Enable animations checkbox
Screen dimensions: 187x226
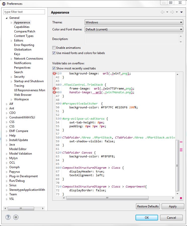coord(54,48)
